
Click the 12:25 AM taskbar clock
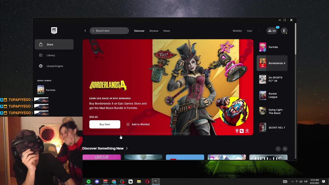pyautogui.click(x=315, y=182)
